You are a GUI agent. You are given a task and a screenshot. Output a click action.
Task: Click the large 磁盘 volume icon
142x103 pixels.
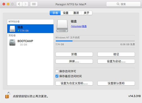62,26
